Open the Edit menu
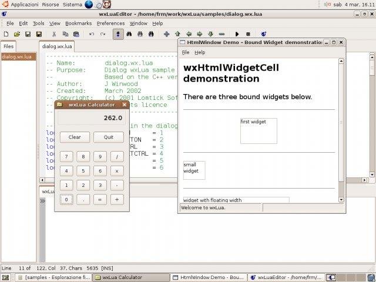Viewport: 376px width, 282px height. [23, 23]
